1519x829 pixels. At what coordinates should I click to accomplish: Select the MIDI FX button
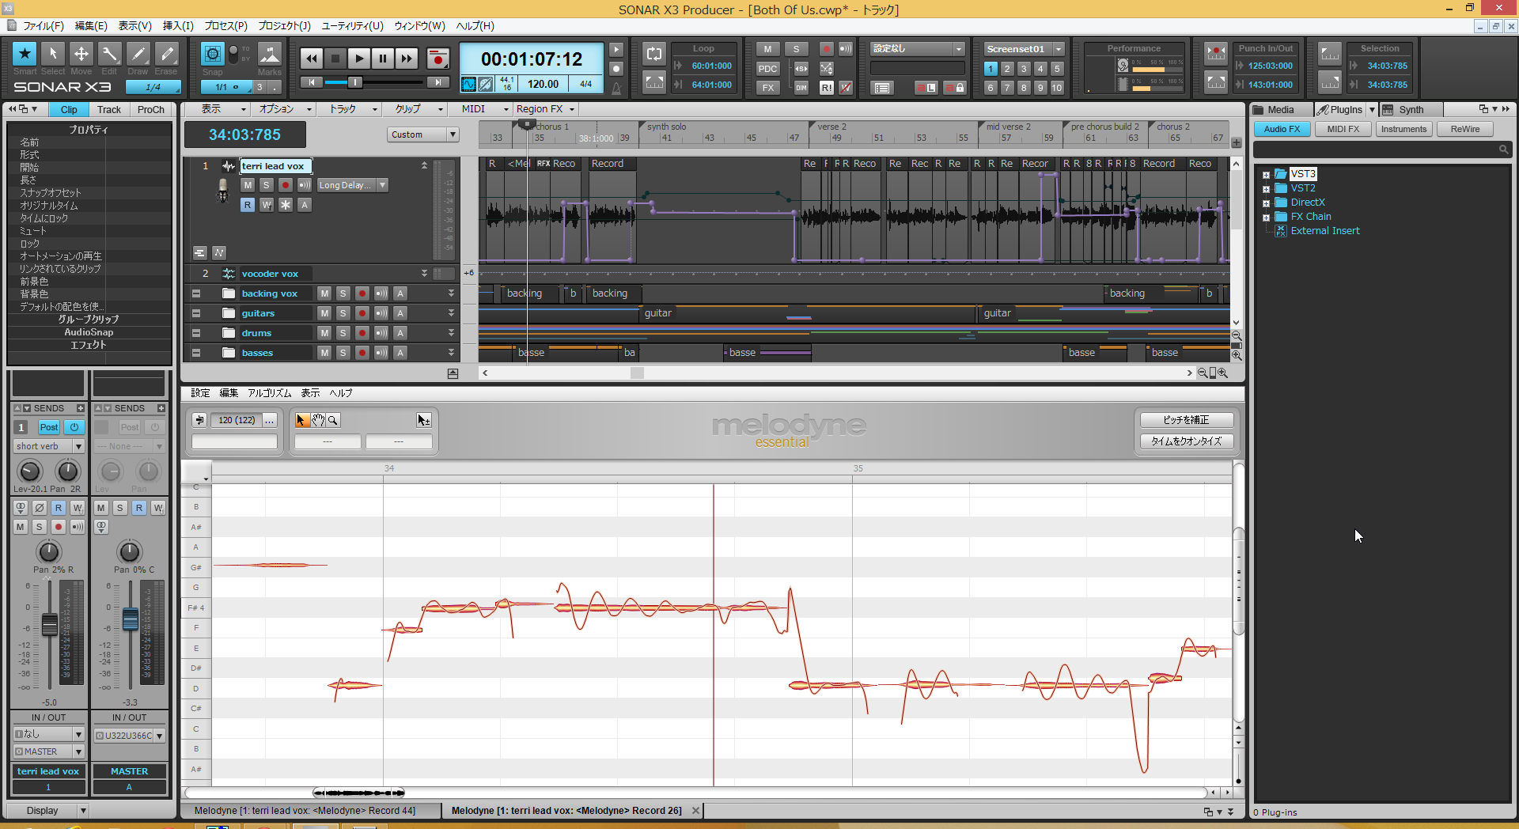click(x=1343, y=129)
